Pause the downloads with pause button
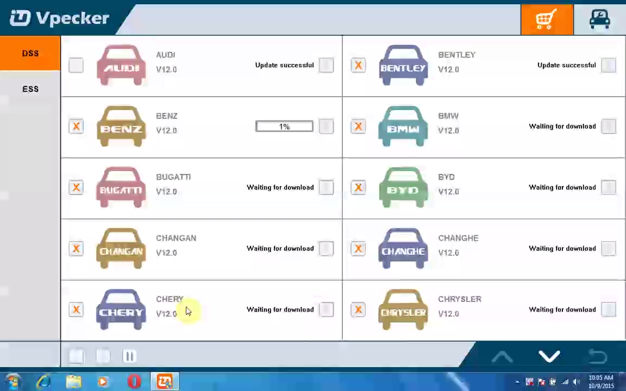626x391 pixels. 130,356
